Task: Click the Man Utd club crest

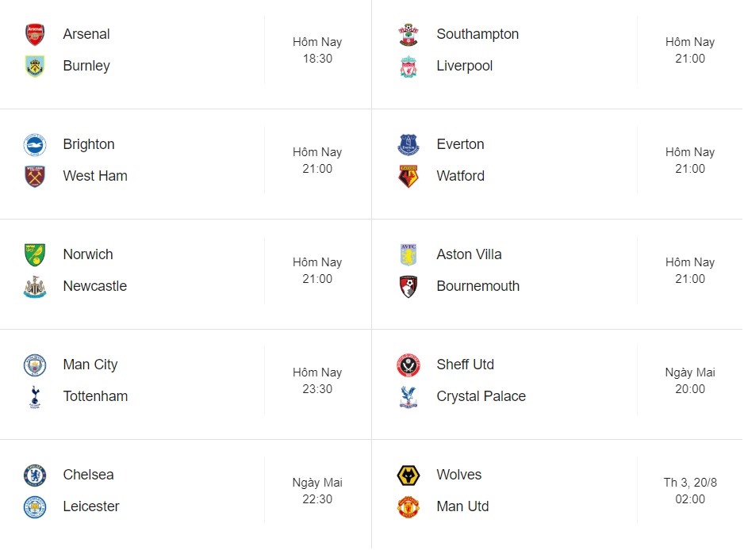Action: tap(408, 507)
